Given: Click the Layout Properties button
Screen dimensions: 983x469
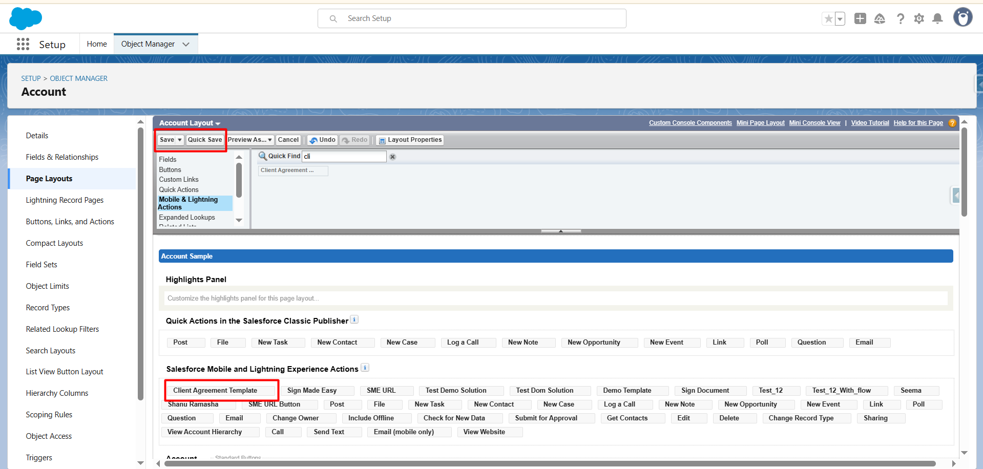Looking at the screenshot, I should [410, 140].
